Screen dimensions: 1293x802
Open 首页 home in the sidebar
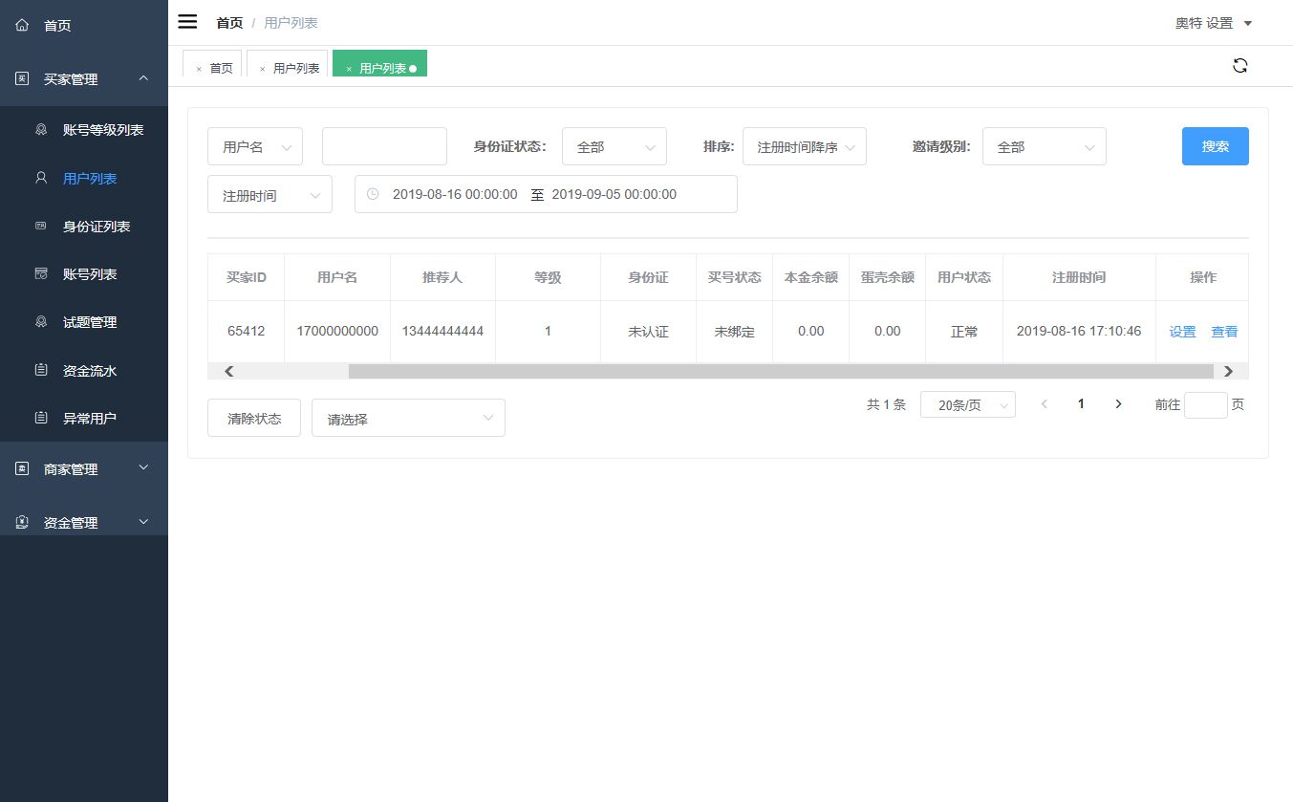[x=57, y=26]
